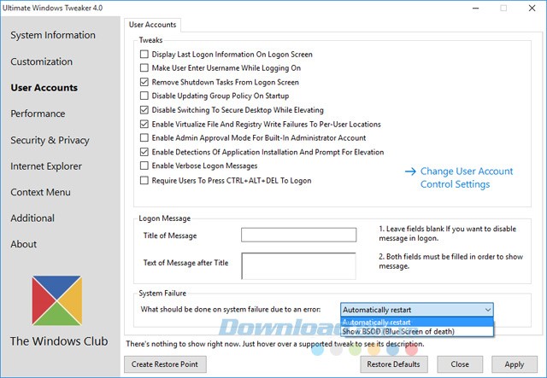Uncheck Remove Shutdown Tasks From Logon Screen
The height and width of the screenshot is (378, 547).
(144, 83)
